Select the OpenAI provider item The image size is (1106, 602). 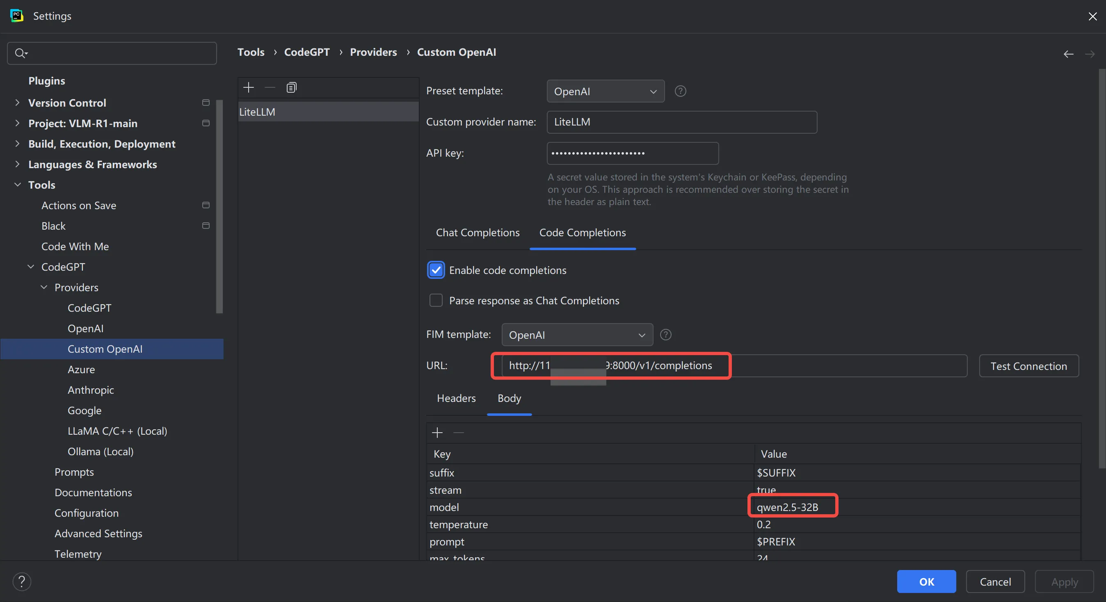[85, 328]
